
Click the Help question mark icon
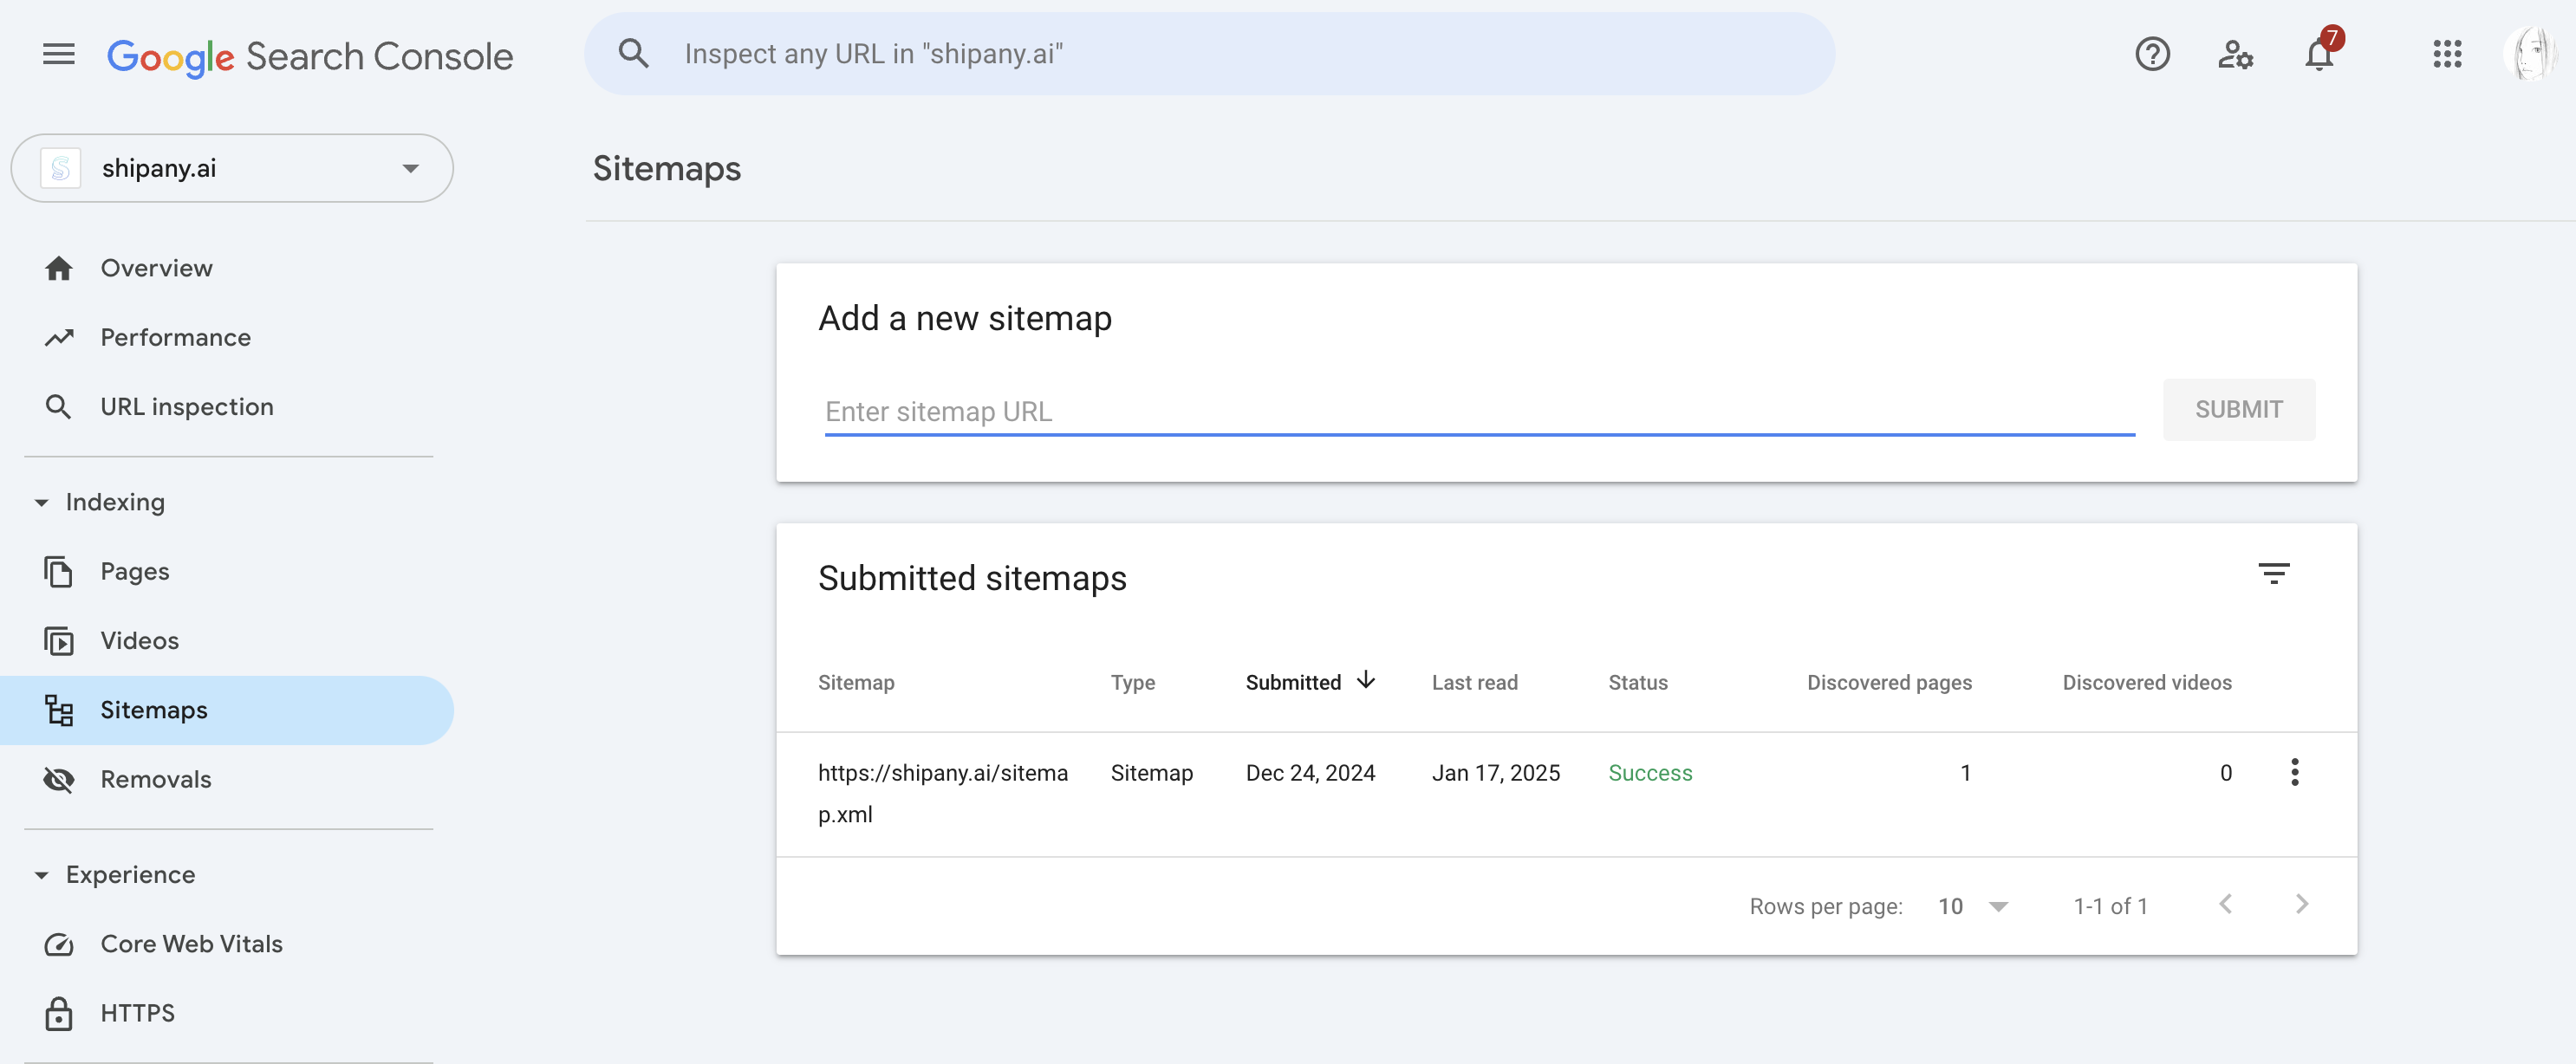tap(2152, 54)
